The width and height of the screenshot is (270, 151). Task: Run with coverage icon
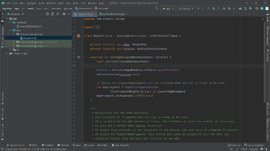(x=219, y=8)
